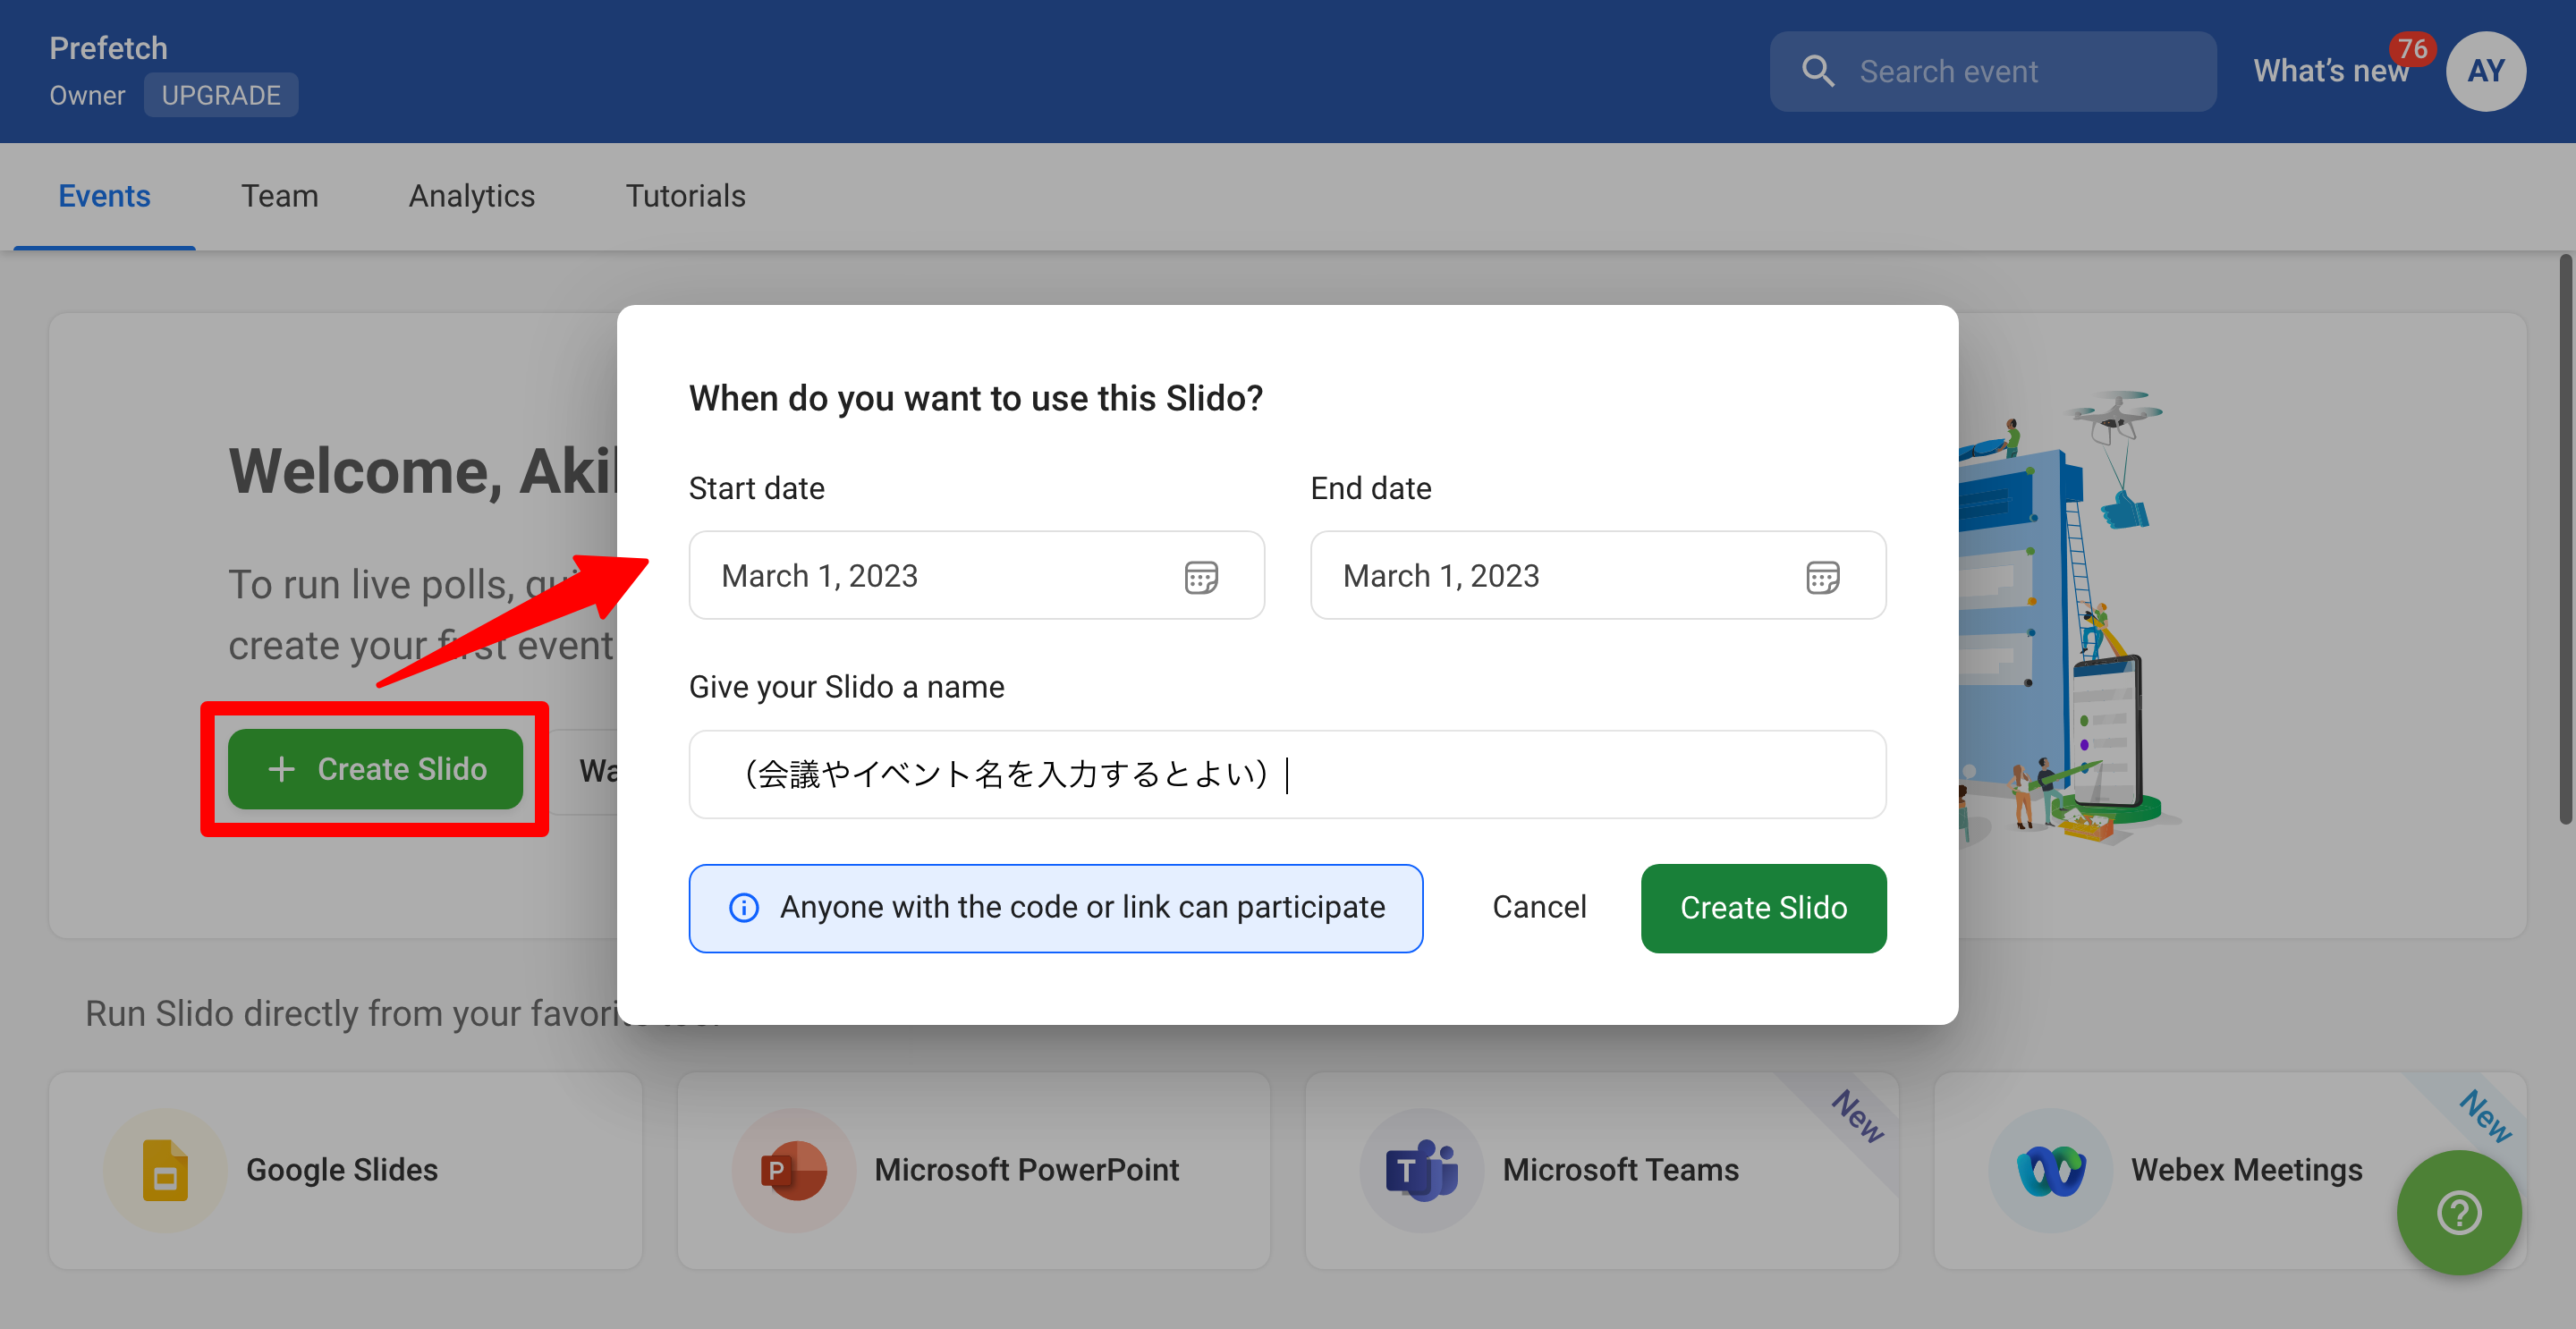The height and width of the screenshot is (1329, 2576).
Task: Click the search magnifier icon
Action: pyautogui.click(x=1819, y=71)
